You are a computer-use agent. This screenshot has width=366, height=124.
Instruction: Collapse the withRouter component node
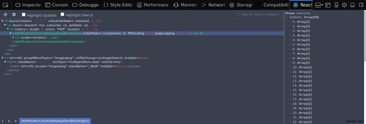click(10, 33)
